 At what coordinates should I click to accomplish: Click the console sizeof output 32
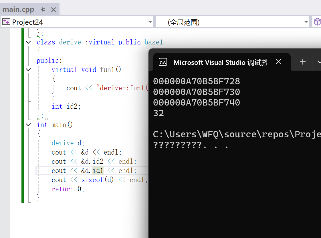point(158,113)
